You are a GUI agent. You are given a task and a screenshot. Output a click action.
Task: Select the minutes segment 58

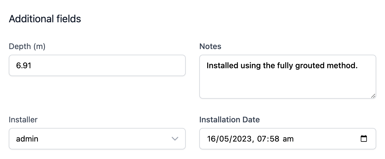click(275, 139)
